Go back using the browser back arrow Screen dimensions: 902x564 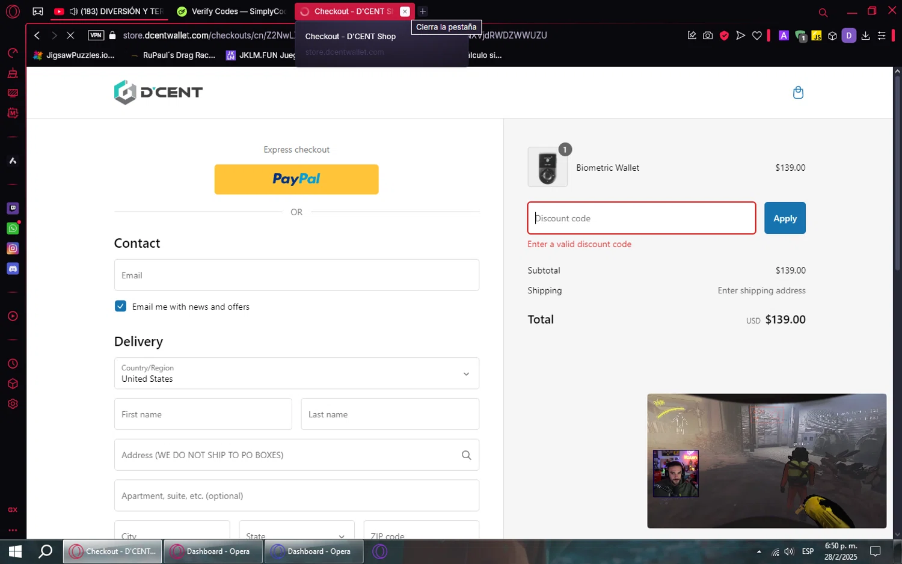point(37,35)
